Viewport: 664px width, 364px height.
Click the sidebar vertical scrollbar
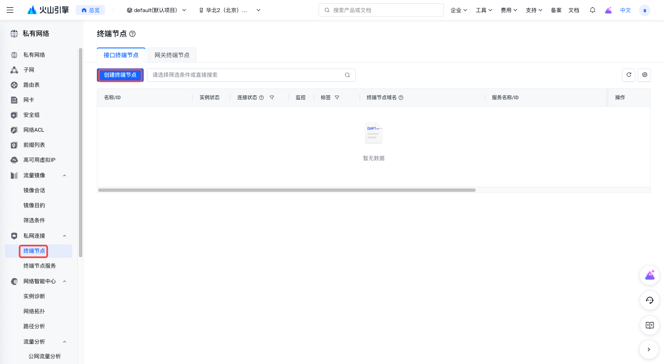(81, 153)
